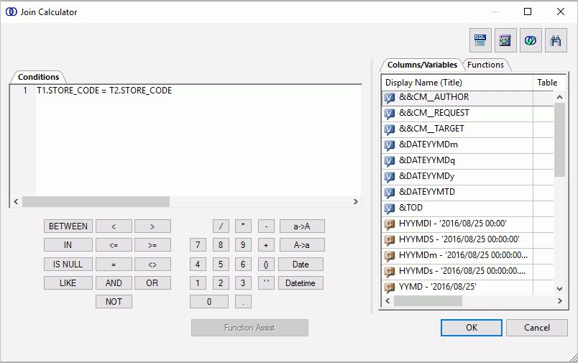Confirm the join with OK
The image size is (578, 363).
click(x=472, y=328)
